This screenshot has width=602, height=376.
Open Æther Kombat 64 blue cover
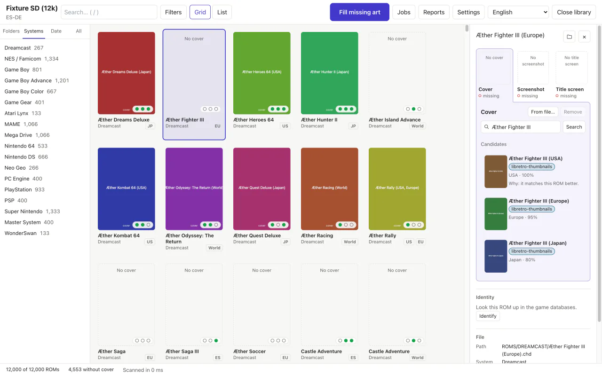tap(127, 189)
